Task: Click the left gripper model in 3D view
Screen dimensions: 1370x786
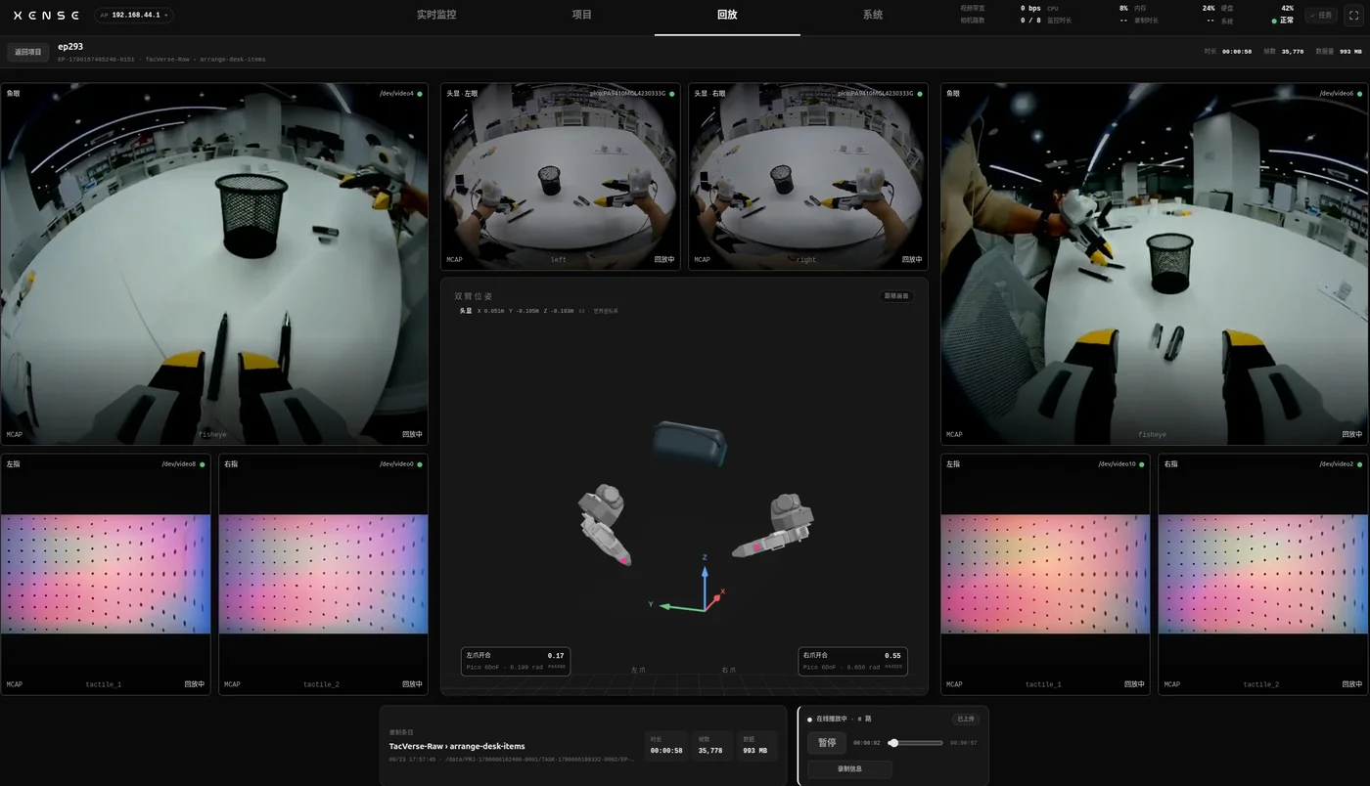Action: [x=605, y=524]
